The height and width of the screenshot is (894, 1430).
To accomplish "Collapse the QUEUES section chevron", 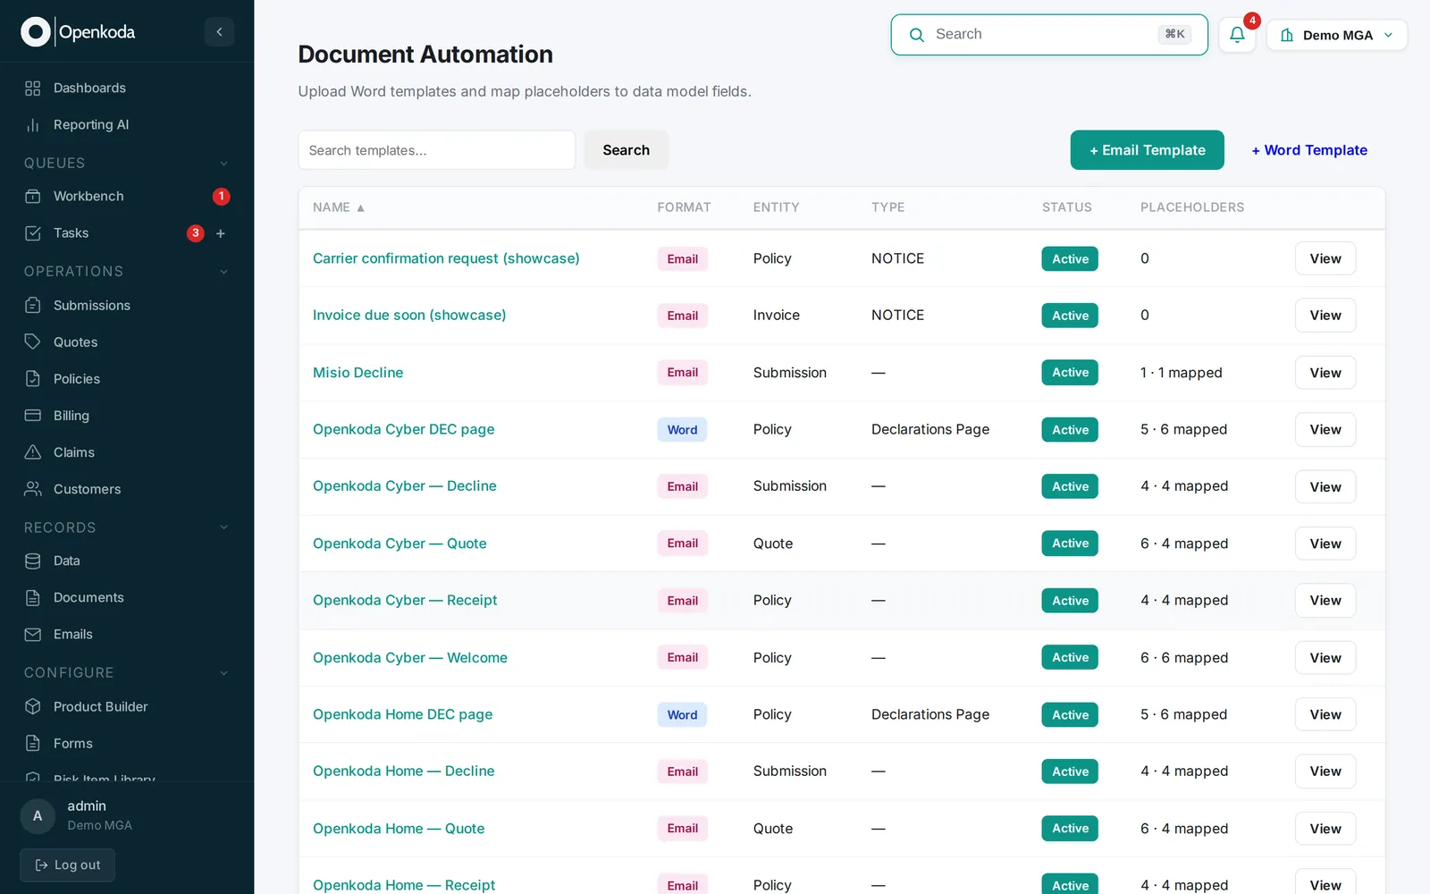I will tap(223, 163).
